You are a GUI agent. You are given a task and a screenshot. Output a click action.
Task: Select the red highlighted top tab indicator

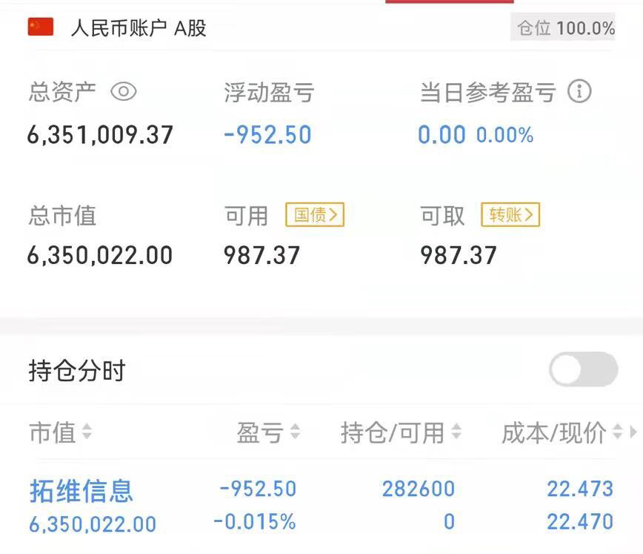(x=450, y=1)
